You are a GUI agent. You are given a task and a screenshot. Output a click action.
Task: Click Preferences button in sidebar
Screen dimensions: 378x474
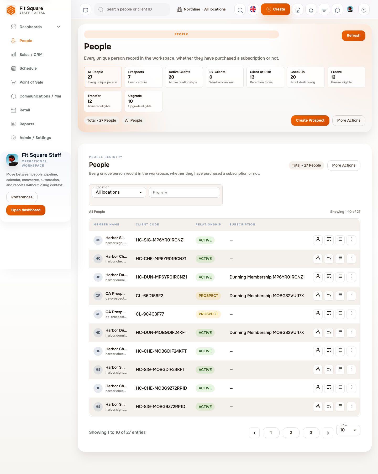(x=22, y=197)
